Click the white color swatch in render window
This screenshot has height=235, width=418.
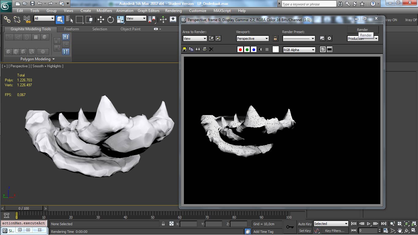point(276,50)
